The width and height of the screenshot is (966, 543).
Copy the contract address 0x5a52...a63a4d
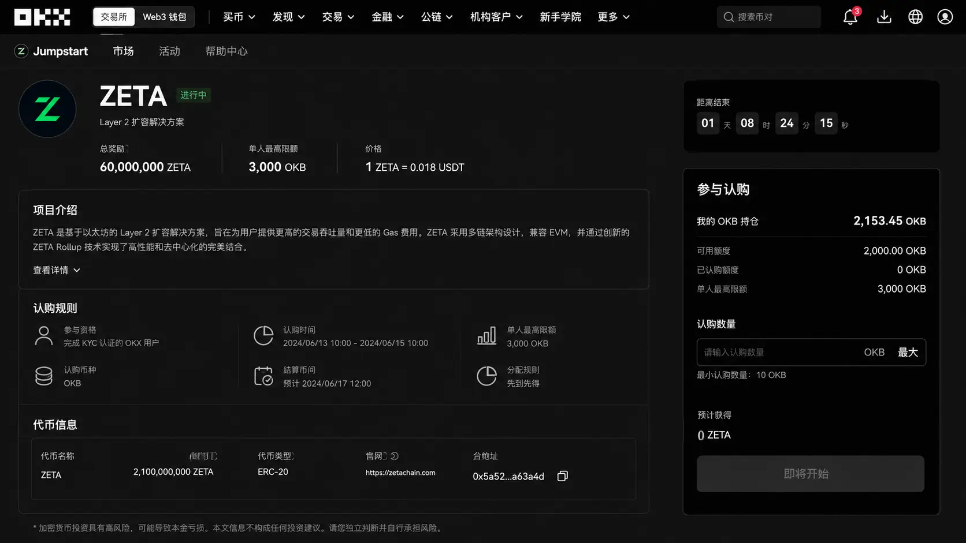(562, 476)
